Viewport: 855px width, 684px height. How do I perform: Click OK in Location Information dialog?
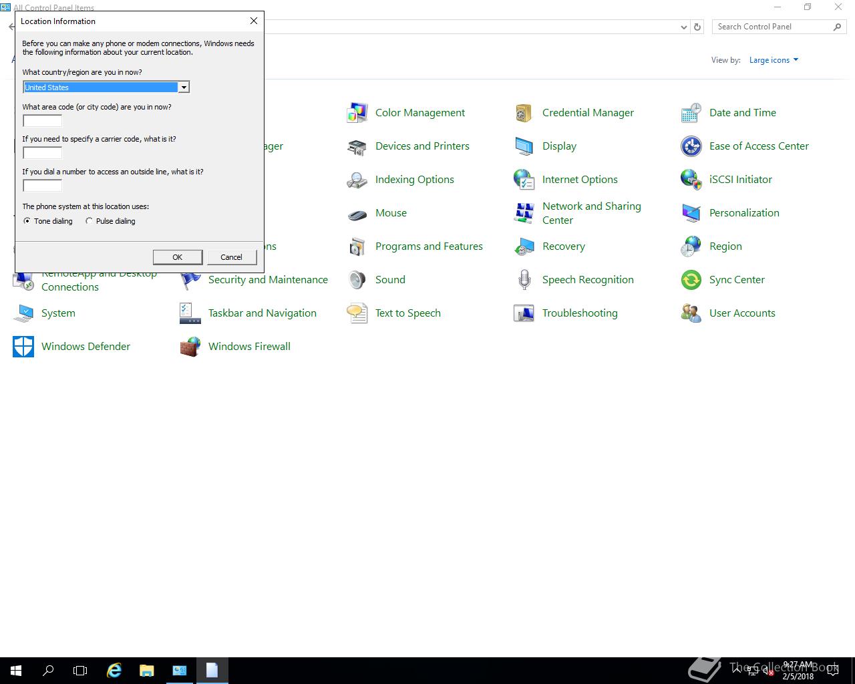pos(178,257)
